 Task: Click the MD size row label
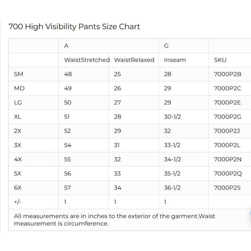(x=19, y=88)
